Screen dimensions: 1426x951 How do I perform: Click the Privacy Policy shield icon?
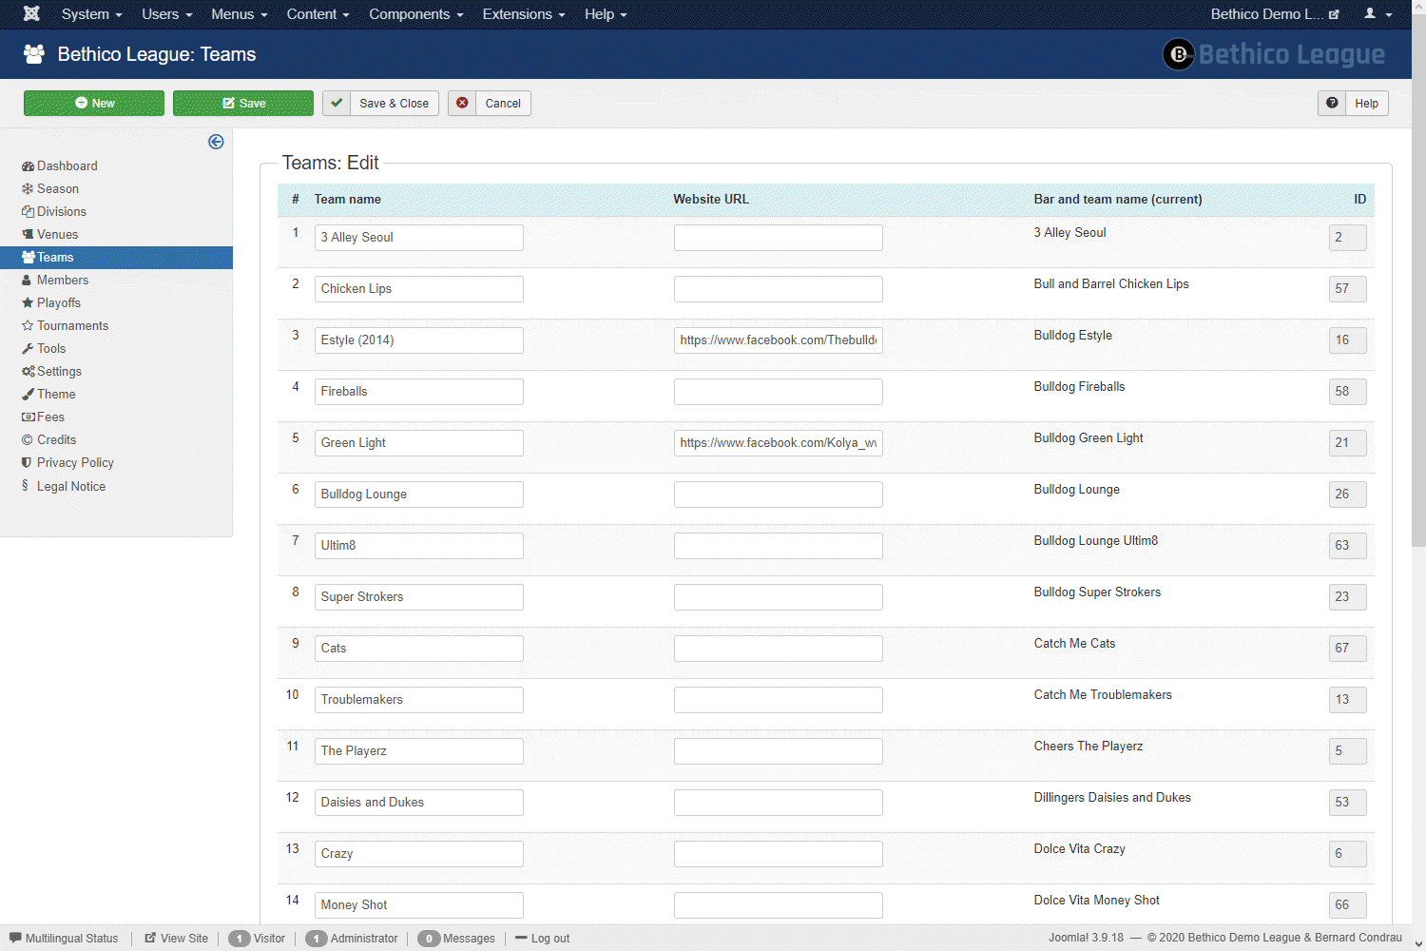coord(27,463)
